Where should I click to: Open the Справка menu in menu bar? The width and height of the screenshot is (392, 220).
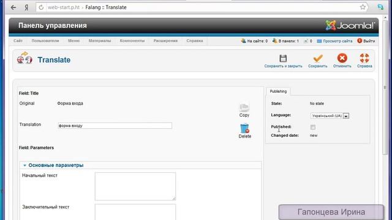(x=195, y=41)
